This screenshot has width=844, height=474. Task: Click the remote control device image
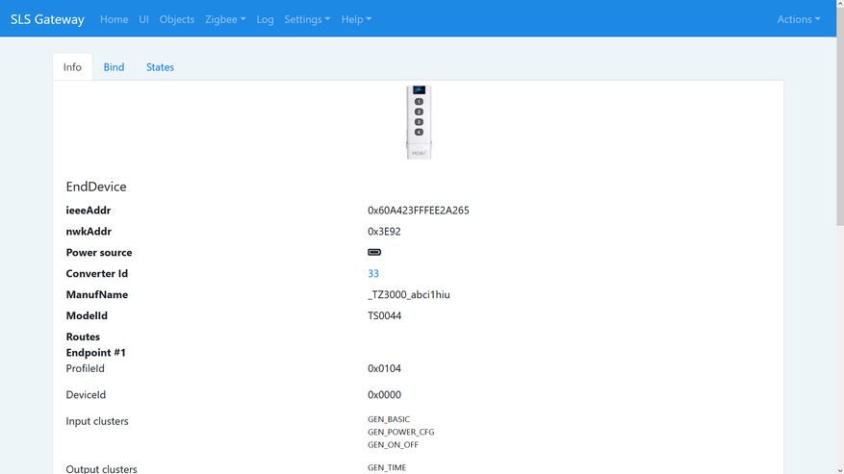(x=419, y=122)
